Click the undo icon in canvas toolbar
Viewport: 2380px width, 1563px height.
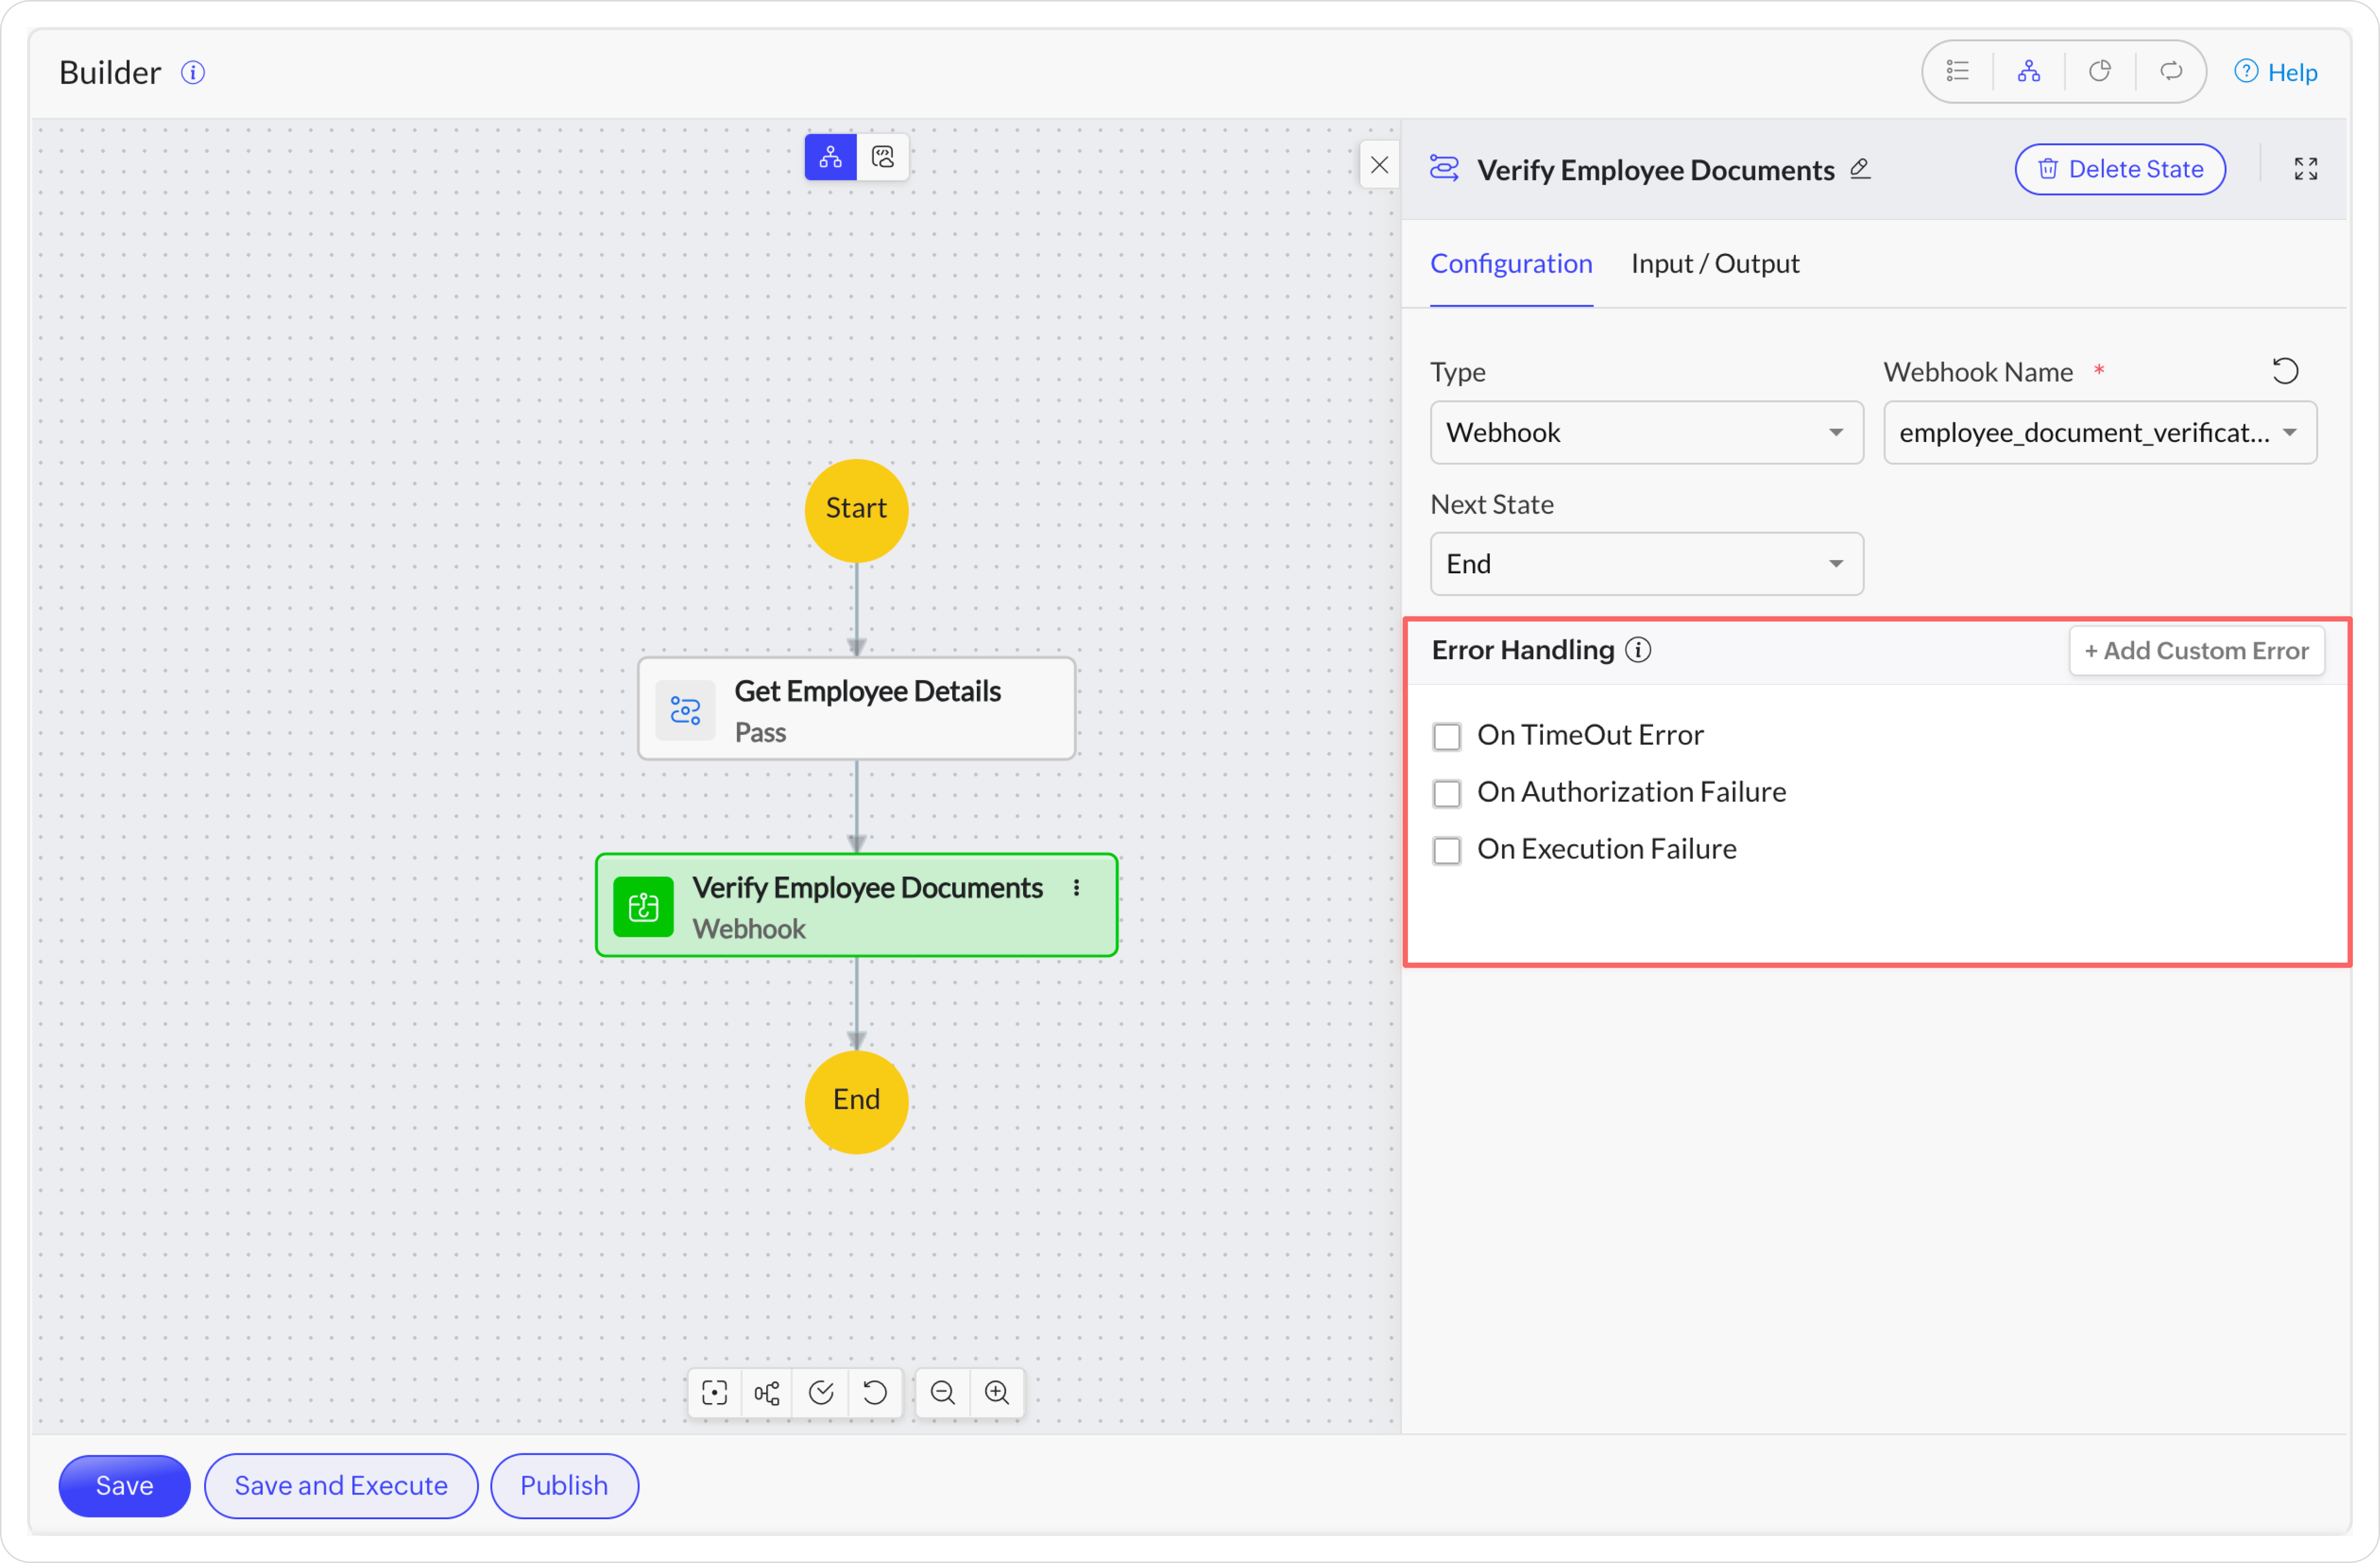coord(874,1392)
